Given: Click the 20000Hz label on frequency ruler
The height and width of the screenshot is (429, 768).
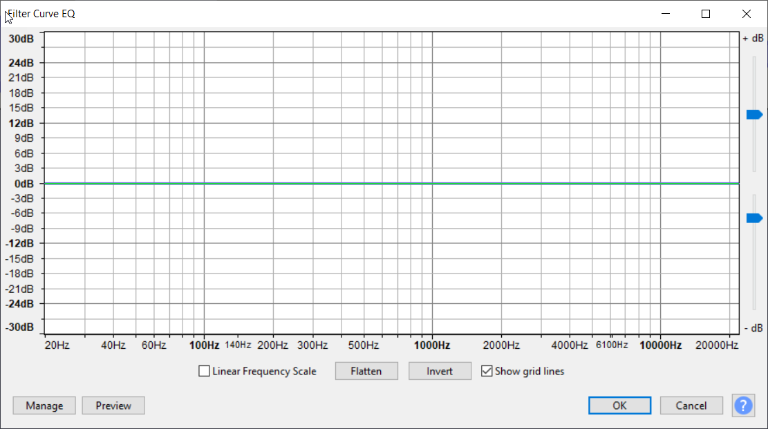Looking at the screenshot, I should click(x=717, y=345).
